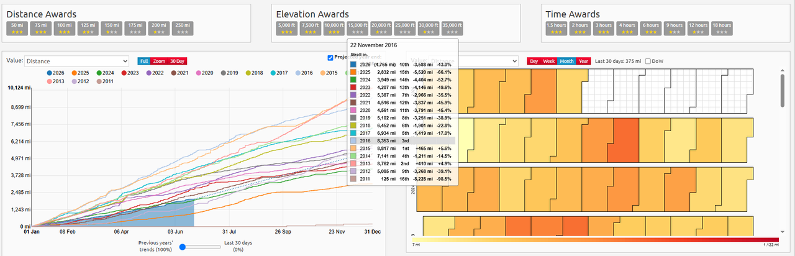
Task: Open the 150 mi distance award badge
Action: [111, 27]
